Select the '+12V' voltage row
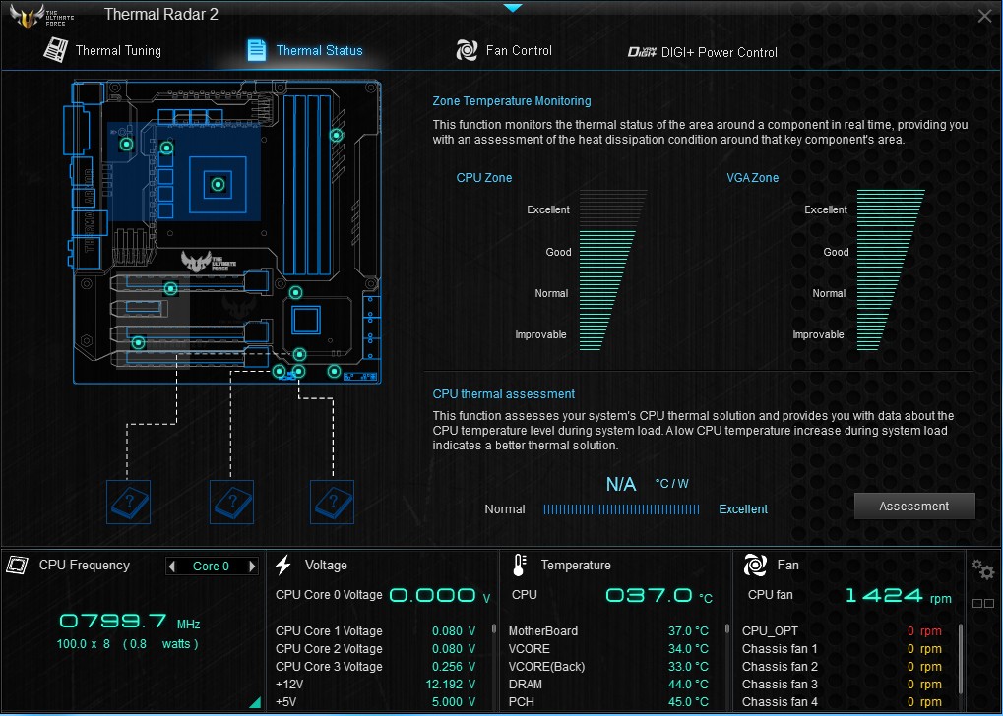This screenshot has height=716, width=1003. [375, 685]
